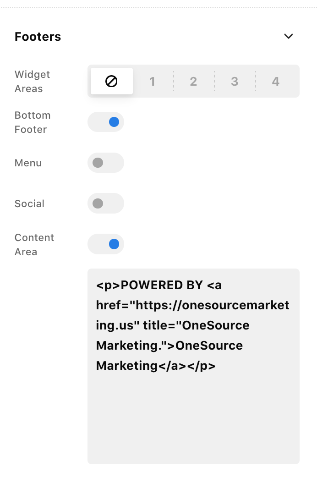
Task: Set Widget Areas to 2
Action: 193,82
